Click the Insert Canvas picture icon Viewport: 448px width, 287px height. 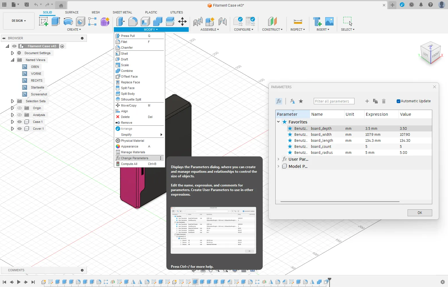pos(329,21)
